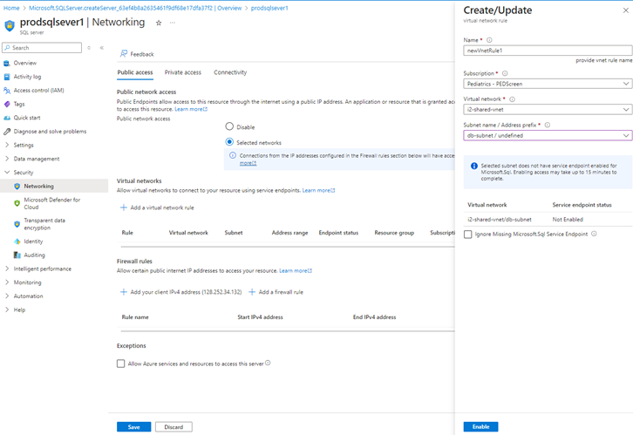
Task: Open the more options ellipsis near title
Action: (173, 23)
